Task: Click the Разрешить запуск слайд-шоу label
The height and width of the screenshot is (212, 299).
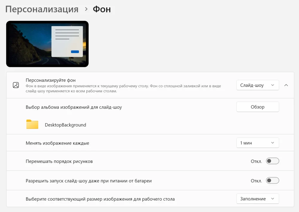Action: [89, 181]
